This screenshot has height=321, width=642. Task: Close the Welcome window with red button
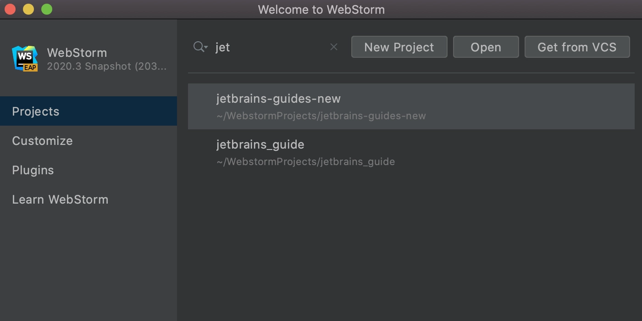(10, 9)
